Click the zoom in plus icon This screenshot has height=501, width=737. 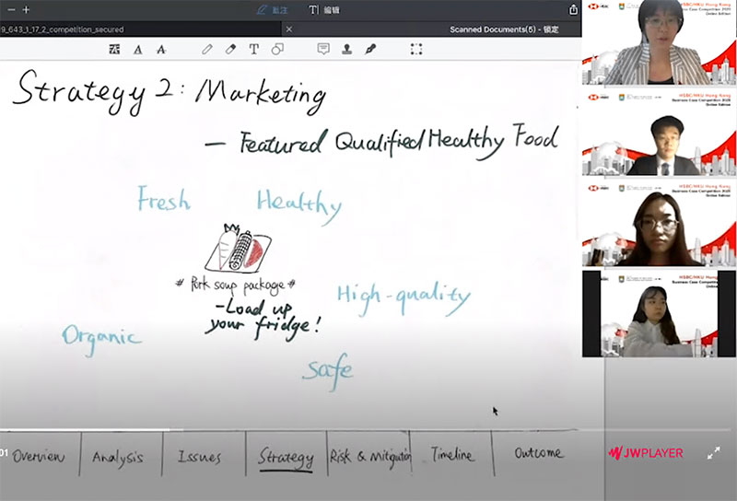coord(27,9)
